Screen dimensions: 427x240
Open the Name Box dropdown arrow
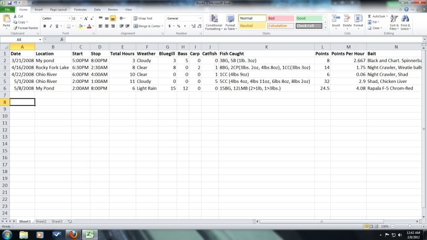point(40,40)
